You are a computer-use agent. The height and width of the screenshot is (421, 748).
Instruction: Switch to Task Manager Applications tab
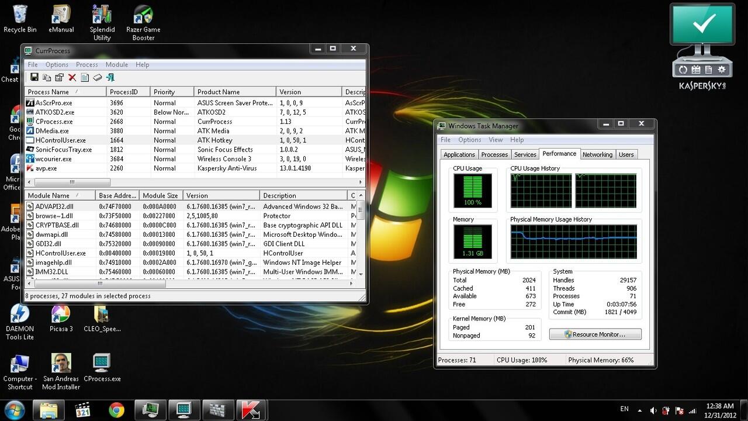pyautogui.click(x=459, y=154)
